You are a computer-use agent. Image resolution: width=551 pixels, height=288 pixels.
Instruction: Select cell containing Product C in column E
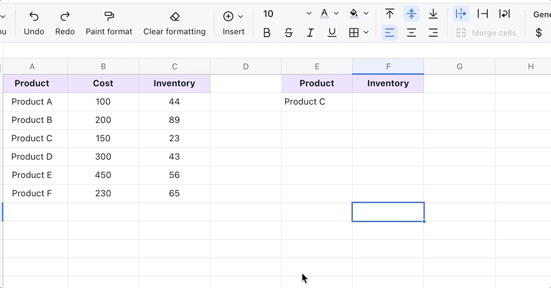317,102
